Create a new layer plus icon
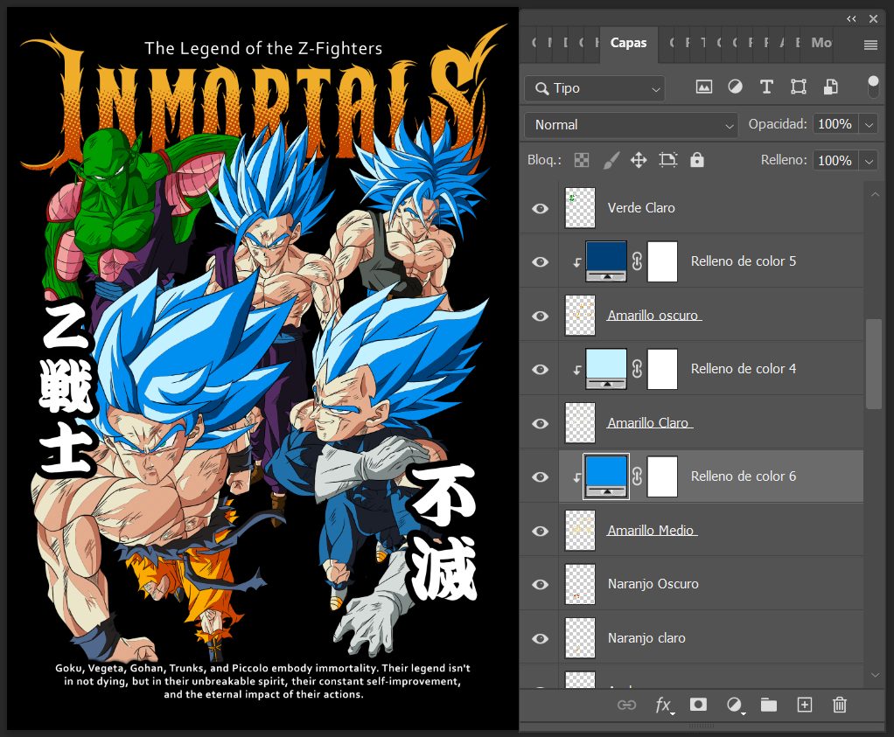Viewport: 894px width, 737px height. tap(804, 705)
